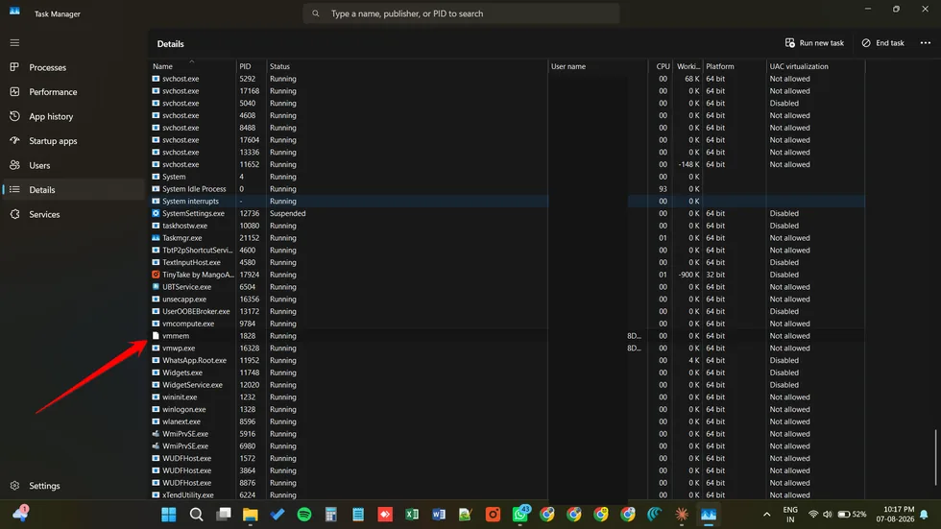Select the xTendUtility.exe process
The height and width of the screenshot is (529, 941).
tap(507, 494)
